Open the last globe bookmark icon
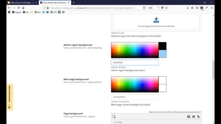Screen dimensions: 221x124 (64, 12)
